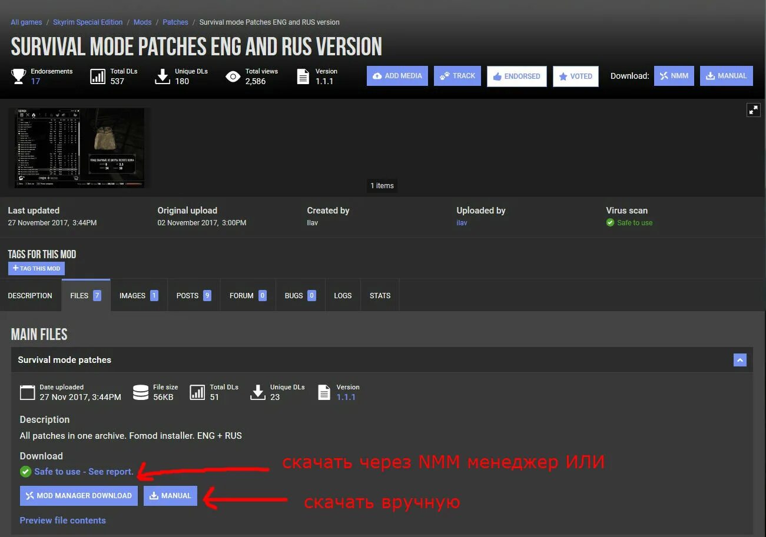766x537 pixels.
Task: Switch to the Posts tab
Action: [x=194, y=296]
